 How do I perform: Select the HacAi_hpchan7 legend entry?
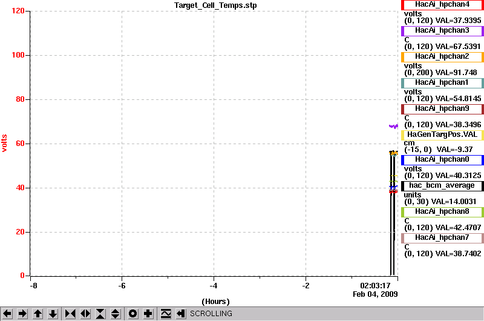[442, 238]
